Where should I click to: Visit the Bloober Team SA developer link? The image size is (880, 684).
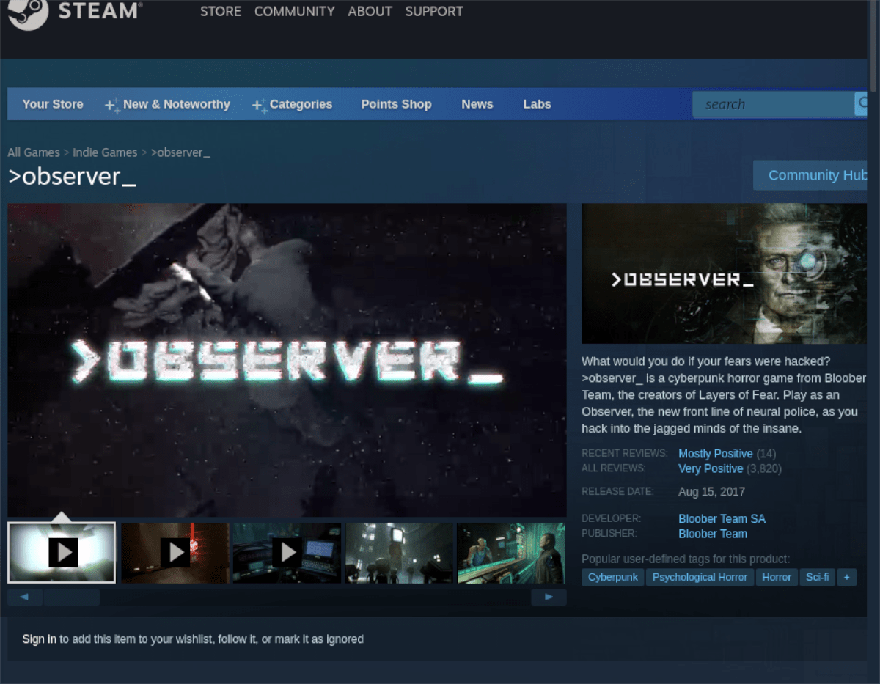click(x=722, y=518)
